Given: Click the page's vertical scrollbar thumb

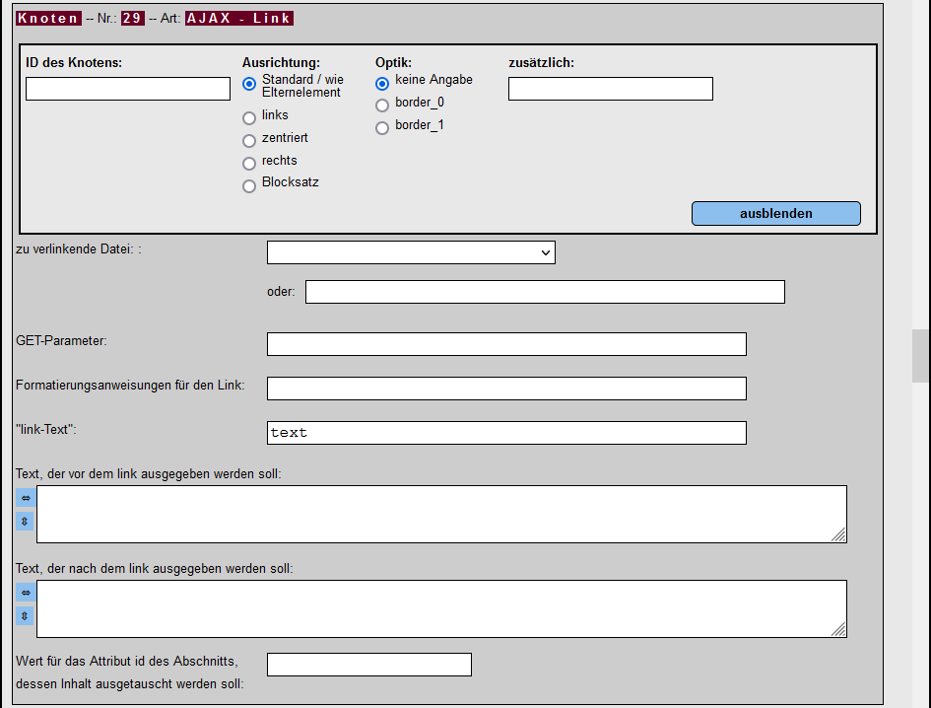Looking at the screenshot, I should [920, 356].
